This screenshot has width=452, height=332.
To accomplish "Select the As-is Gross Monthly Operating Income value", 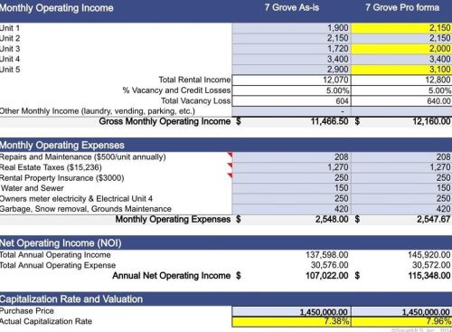I will 329,121.
